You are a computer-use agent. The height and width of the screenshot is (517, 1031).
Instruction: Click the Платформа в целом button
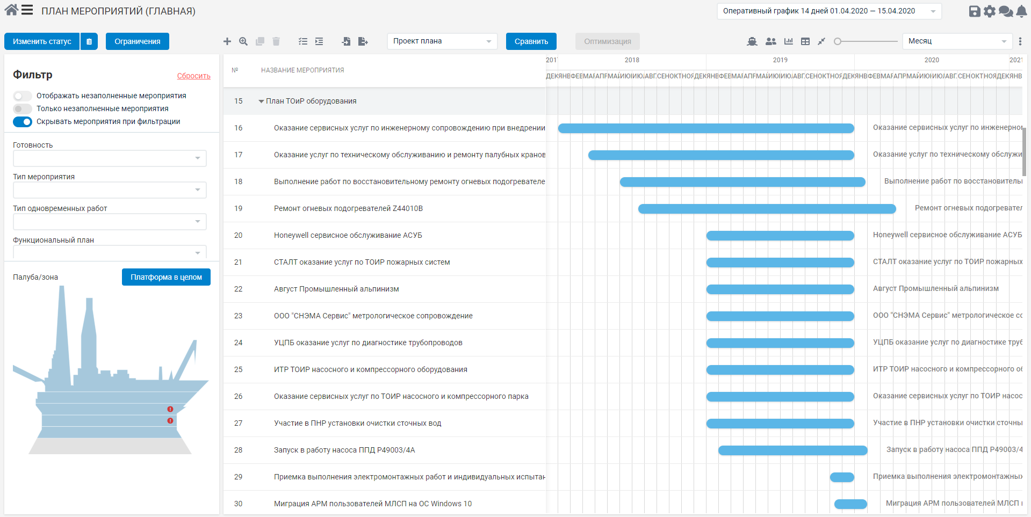(x=166, y=277)
